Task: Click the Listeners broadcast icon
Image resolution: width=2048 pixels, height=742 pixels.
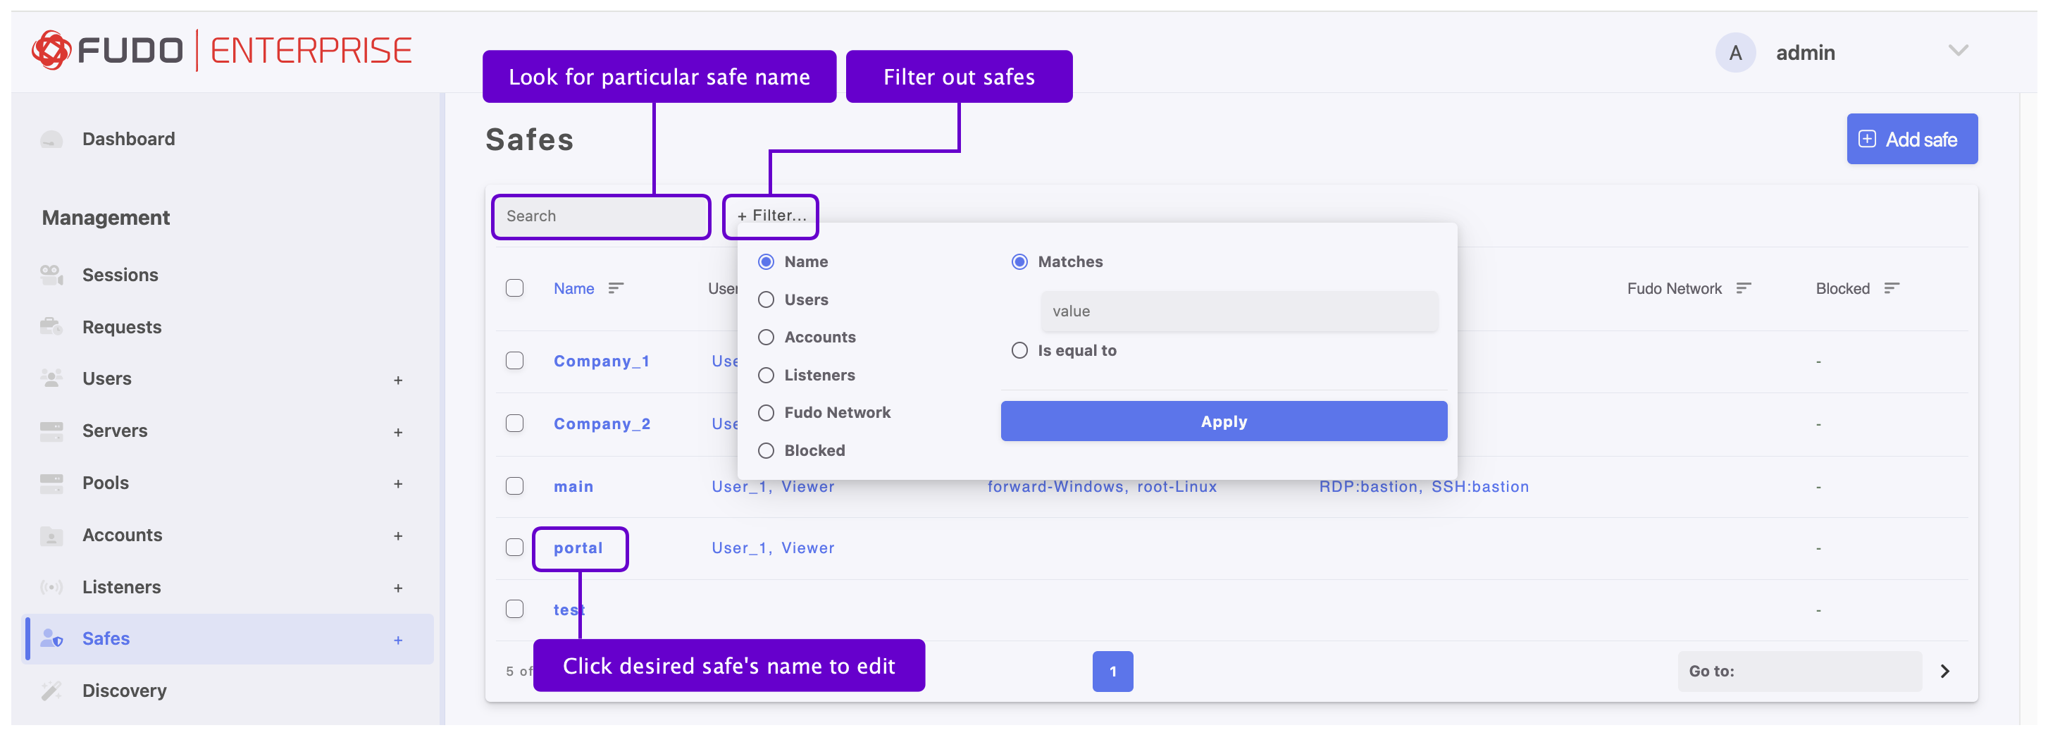Action: pos(51,587)
